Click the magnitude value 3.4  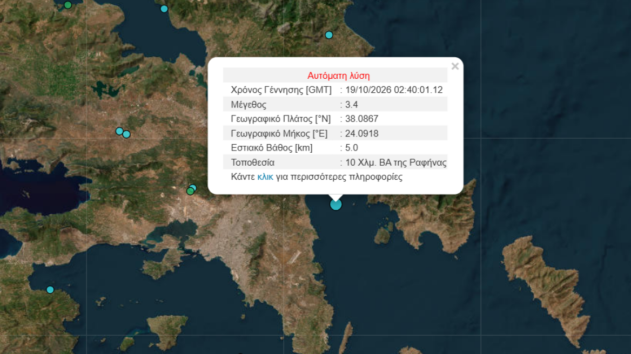(351, 105)
